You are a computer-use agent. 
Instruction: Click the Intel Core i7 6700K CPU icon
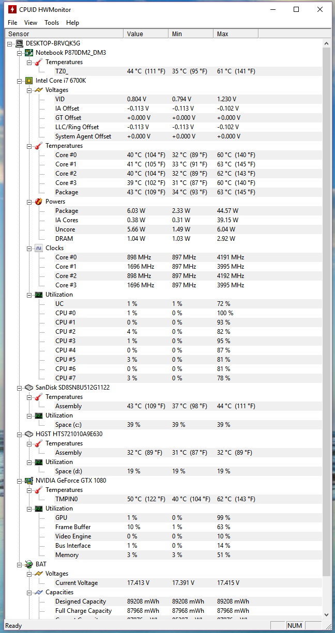coord(29,81)
